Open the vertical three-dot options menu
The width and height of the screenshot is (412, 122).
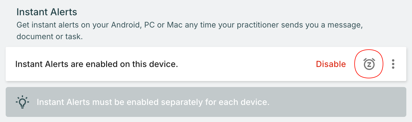click(x=393, y=64)
